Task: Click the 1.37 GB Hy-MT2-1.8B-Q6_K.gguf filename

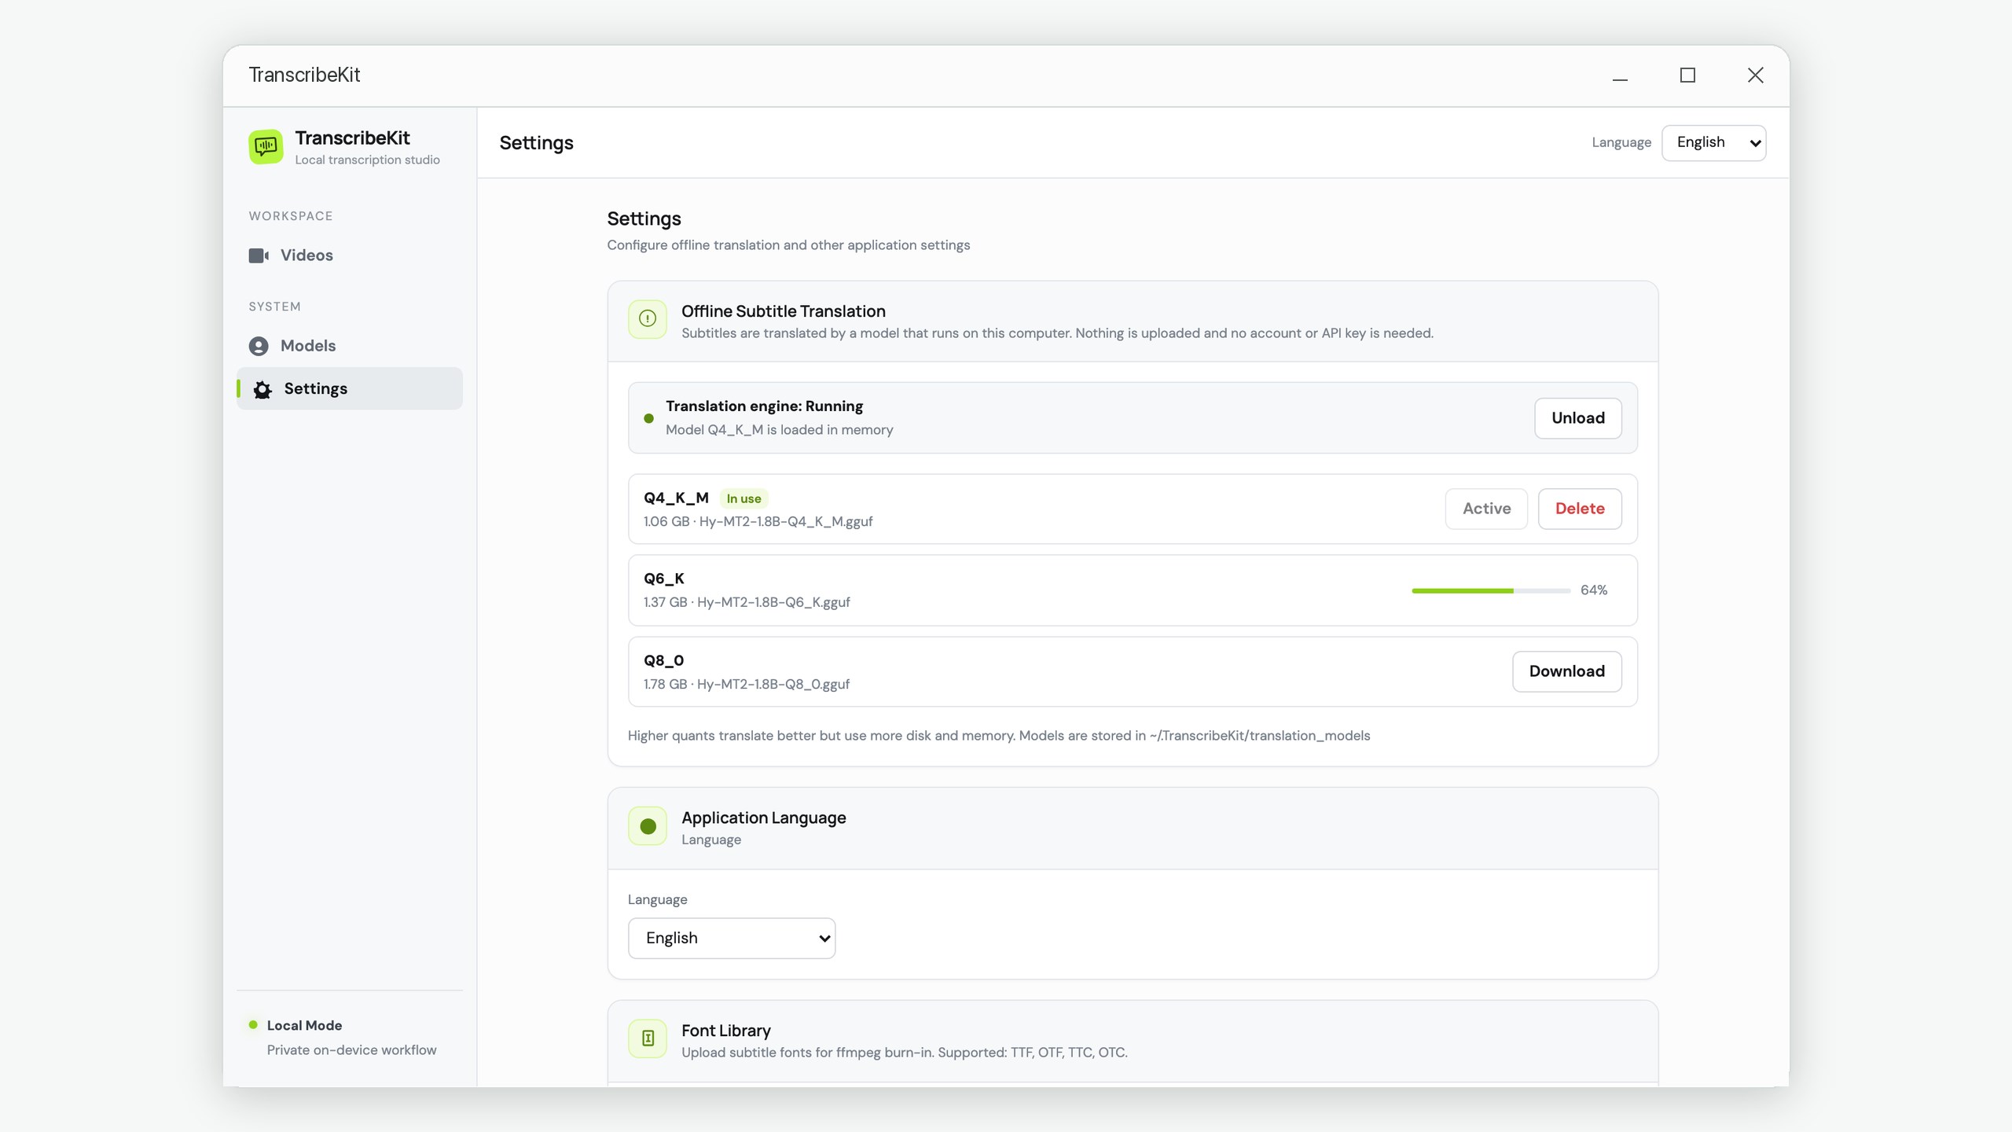Action: (x=747, y=603)
